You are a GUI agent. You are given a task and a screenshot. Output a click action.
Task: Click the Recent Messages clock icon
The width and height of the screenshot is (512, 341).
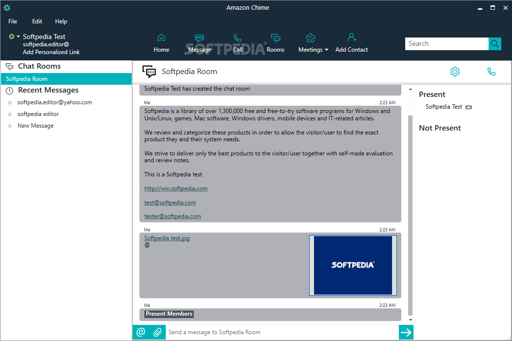(x=9, y=91)
